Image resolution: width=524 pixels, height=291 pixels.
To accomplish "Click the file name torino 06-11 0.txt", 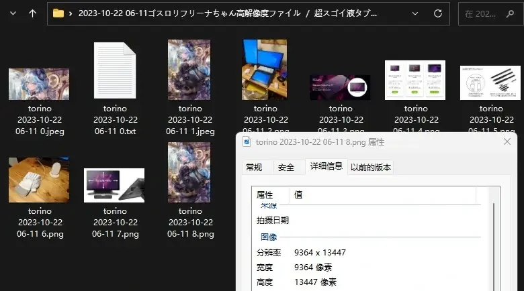I will click(x=115, y=120).
